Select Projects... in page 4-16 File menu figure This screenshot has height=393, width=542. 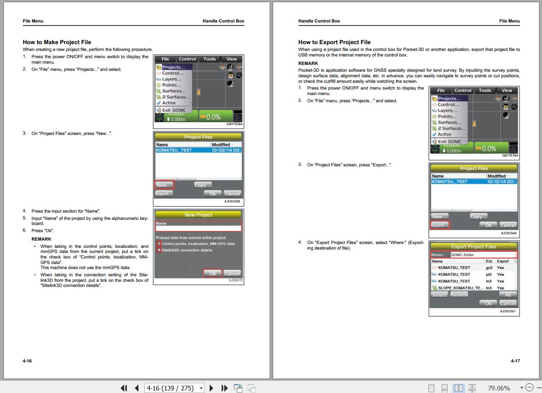pos(174,67)
